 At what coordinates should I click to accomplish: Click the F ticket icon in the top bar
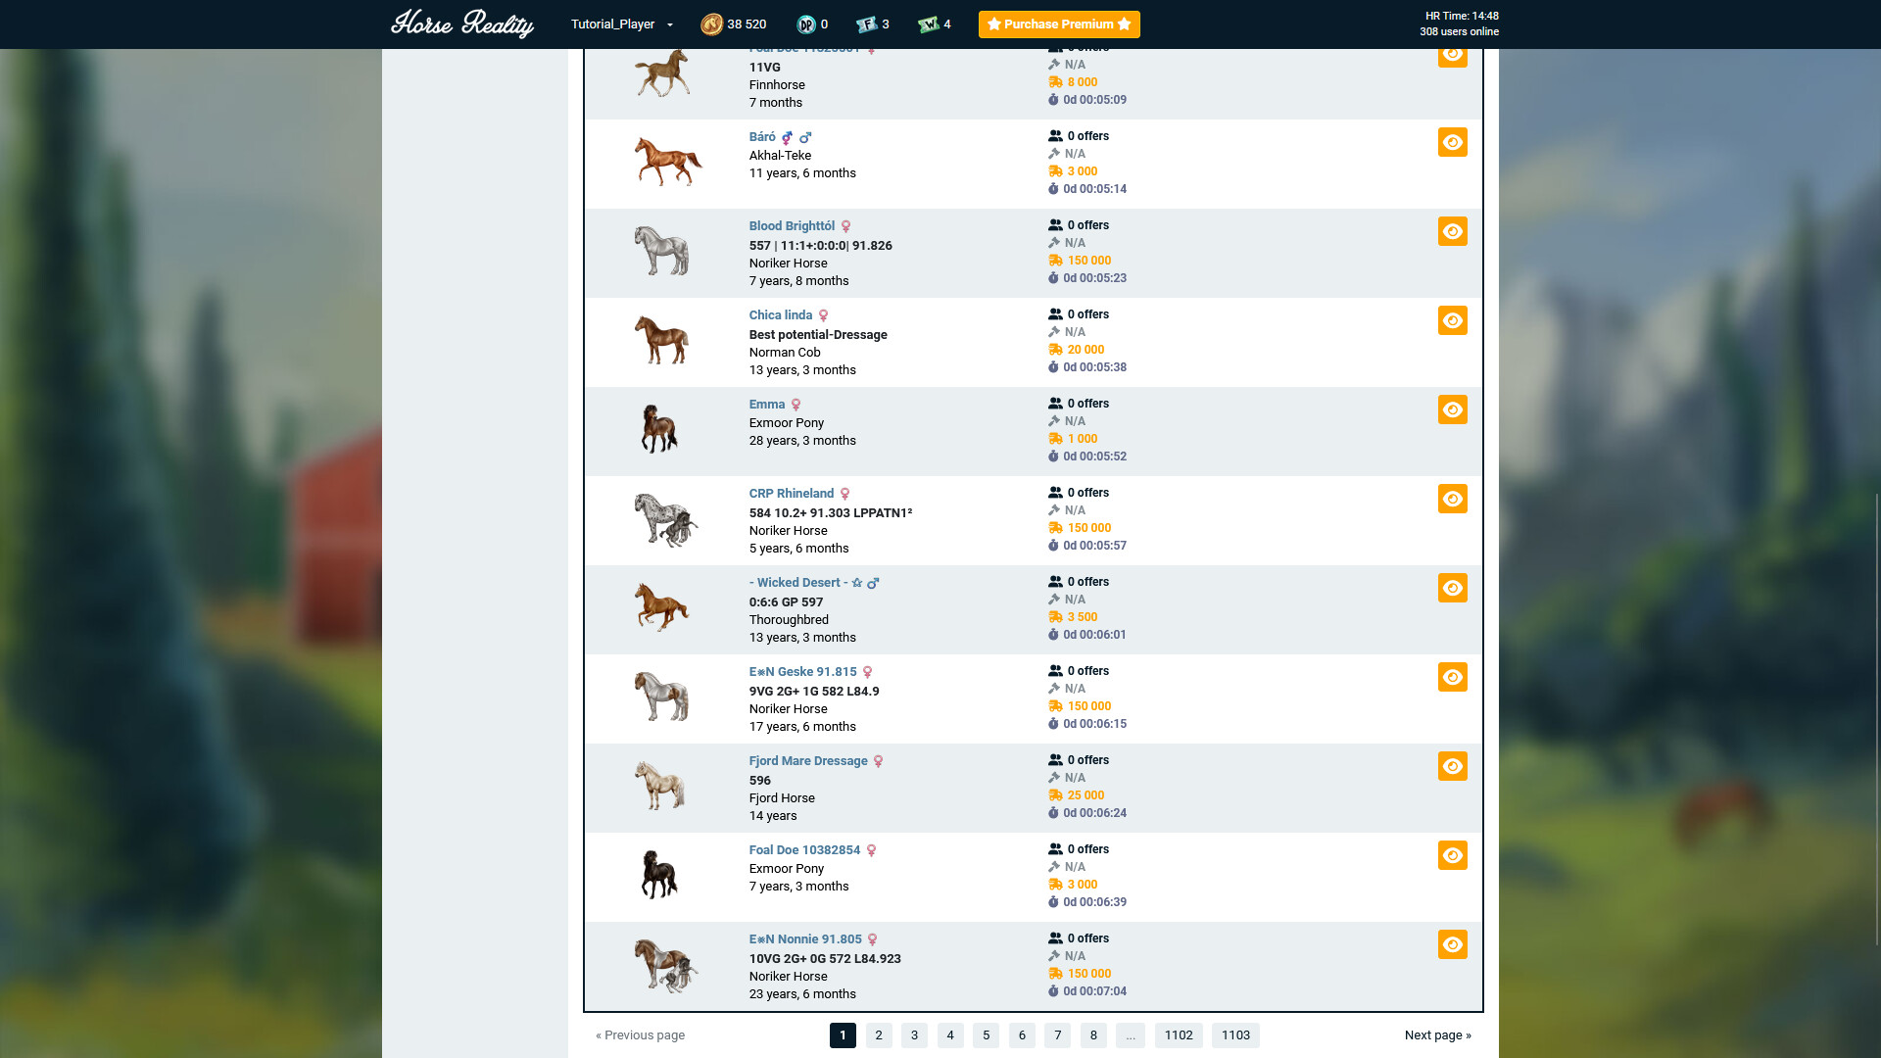click(866, 24)
